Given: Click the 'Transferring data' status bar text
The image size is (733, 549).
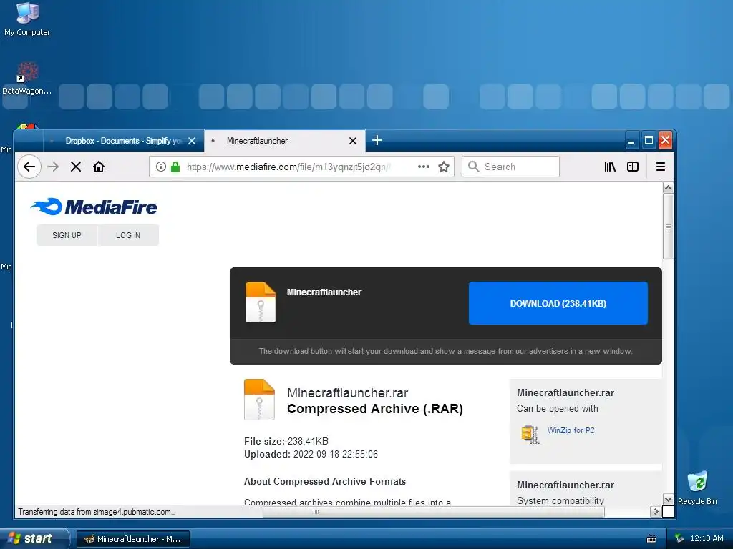Looking at the screenshot, I should point(97,512).
